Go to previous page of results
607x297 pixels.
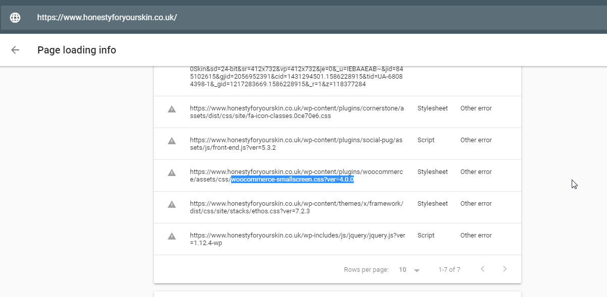(x=482, y=269)
